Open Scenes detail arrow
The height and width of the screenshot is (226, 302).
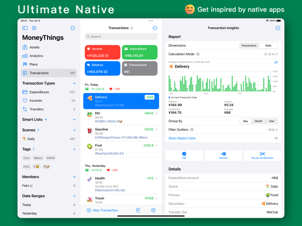38,130
